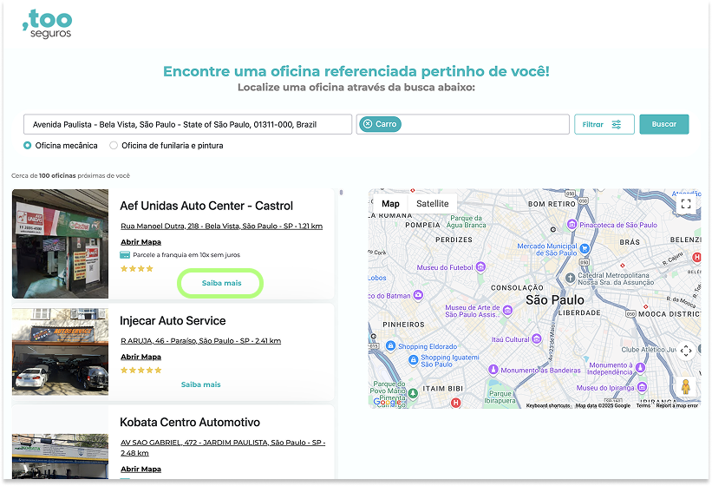712x486 pixels.
Task: Click Saiba mais for Injecar Auto Service
Action: coord(200,384)
